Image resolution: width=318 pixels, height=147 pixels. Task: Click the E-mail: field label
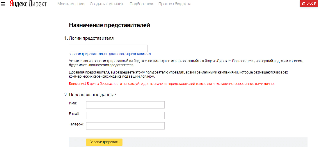coord(74,114)
